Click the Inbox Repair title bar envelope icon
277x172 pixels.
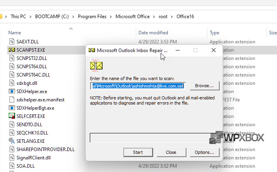(x=92, y=50)
